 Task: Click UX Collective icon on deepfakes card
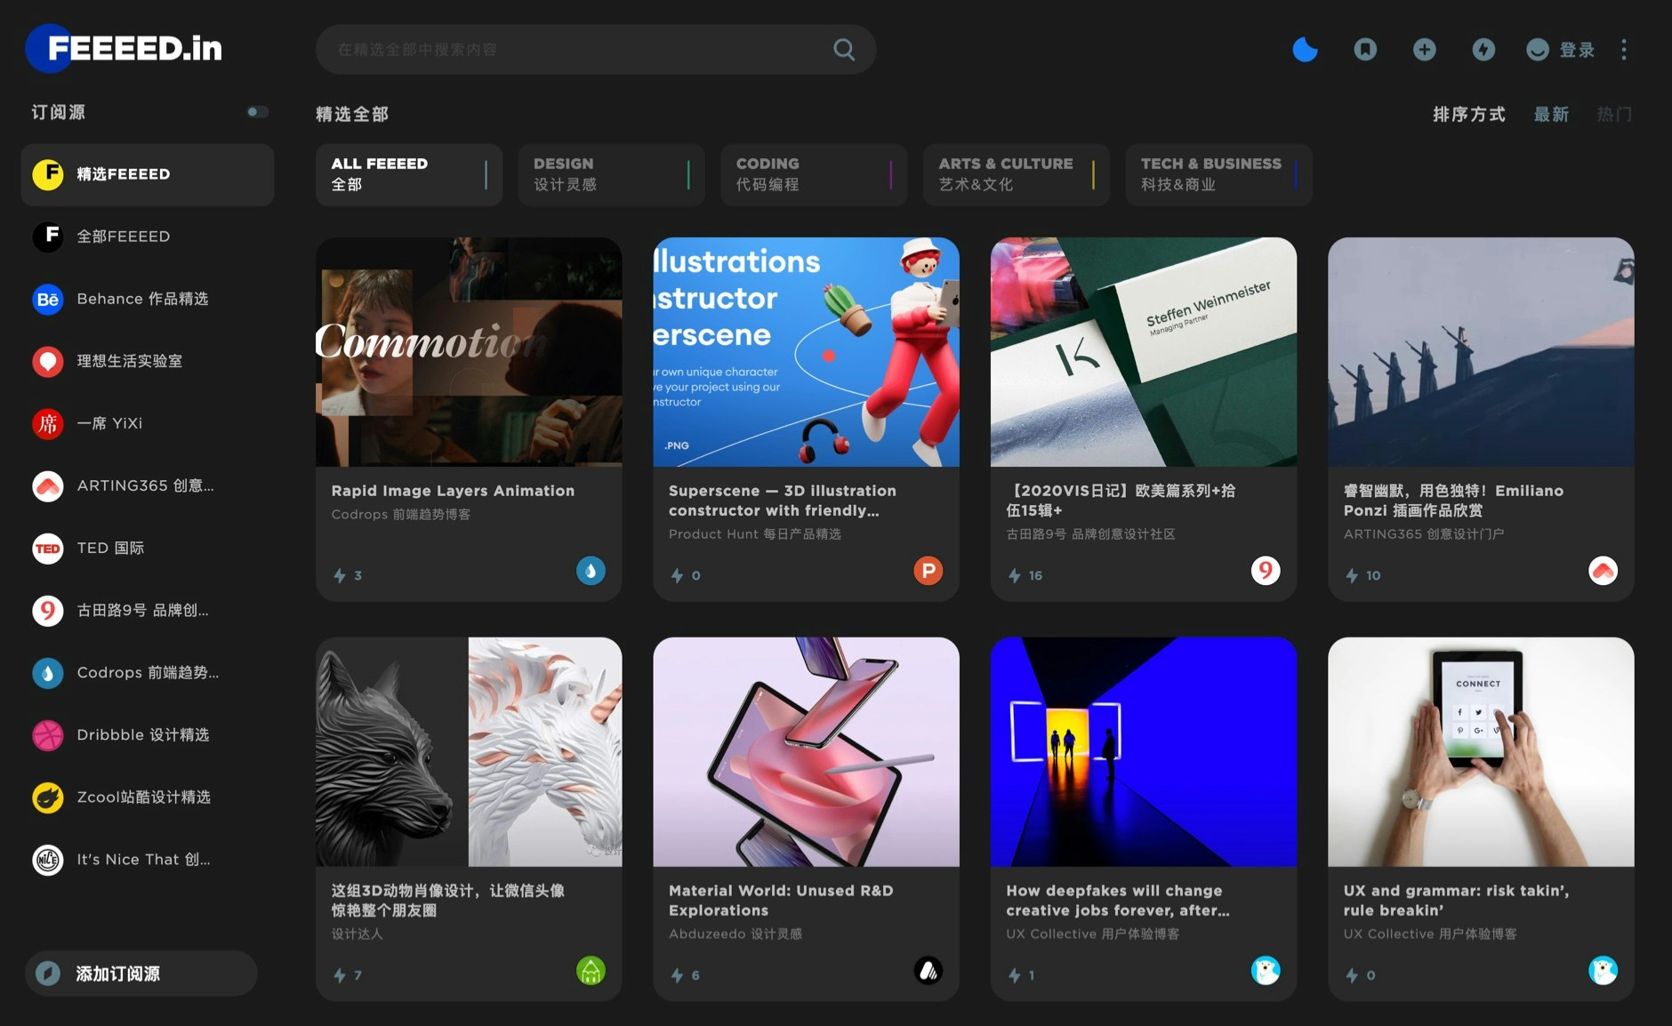tap(1266, 971)
